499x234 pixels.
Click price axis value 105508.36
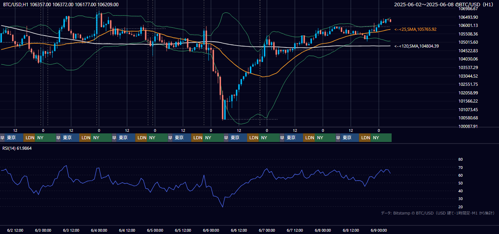click(468, 34)
